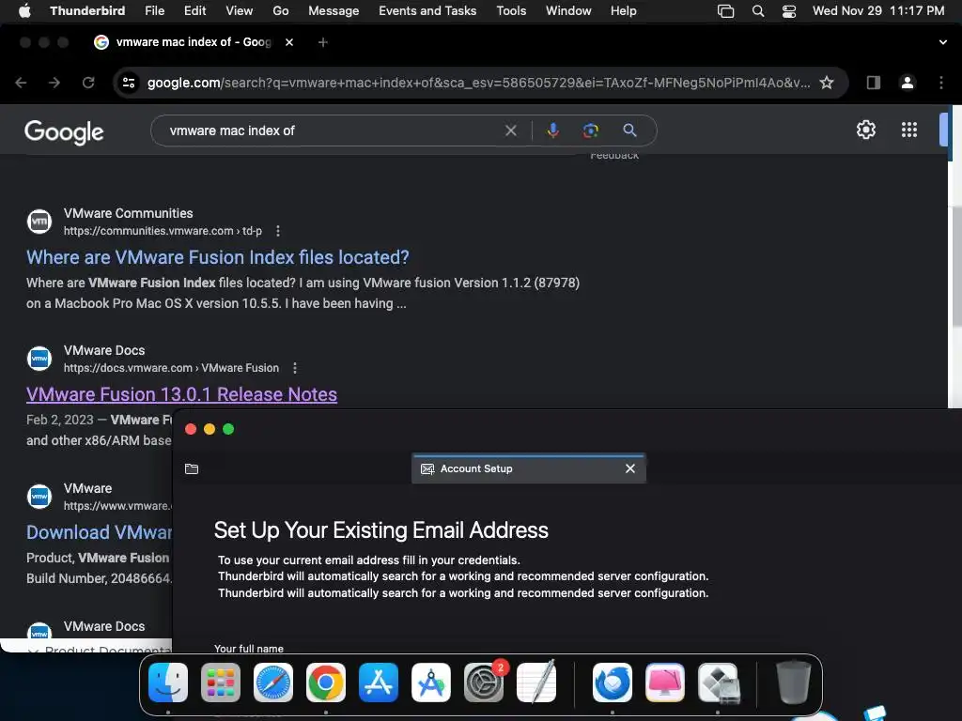
Task: Open the Message menu
Action: pyautogui.click(x=334, y=10)
